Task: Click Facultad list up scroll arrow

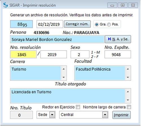Action: click(128, 69)
